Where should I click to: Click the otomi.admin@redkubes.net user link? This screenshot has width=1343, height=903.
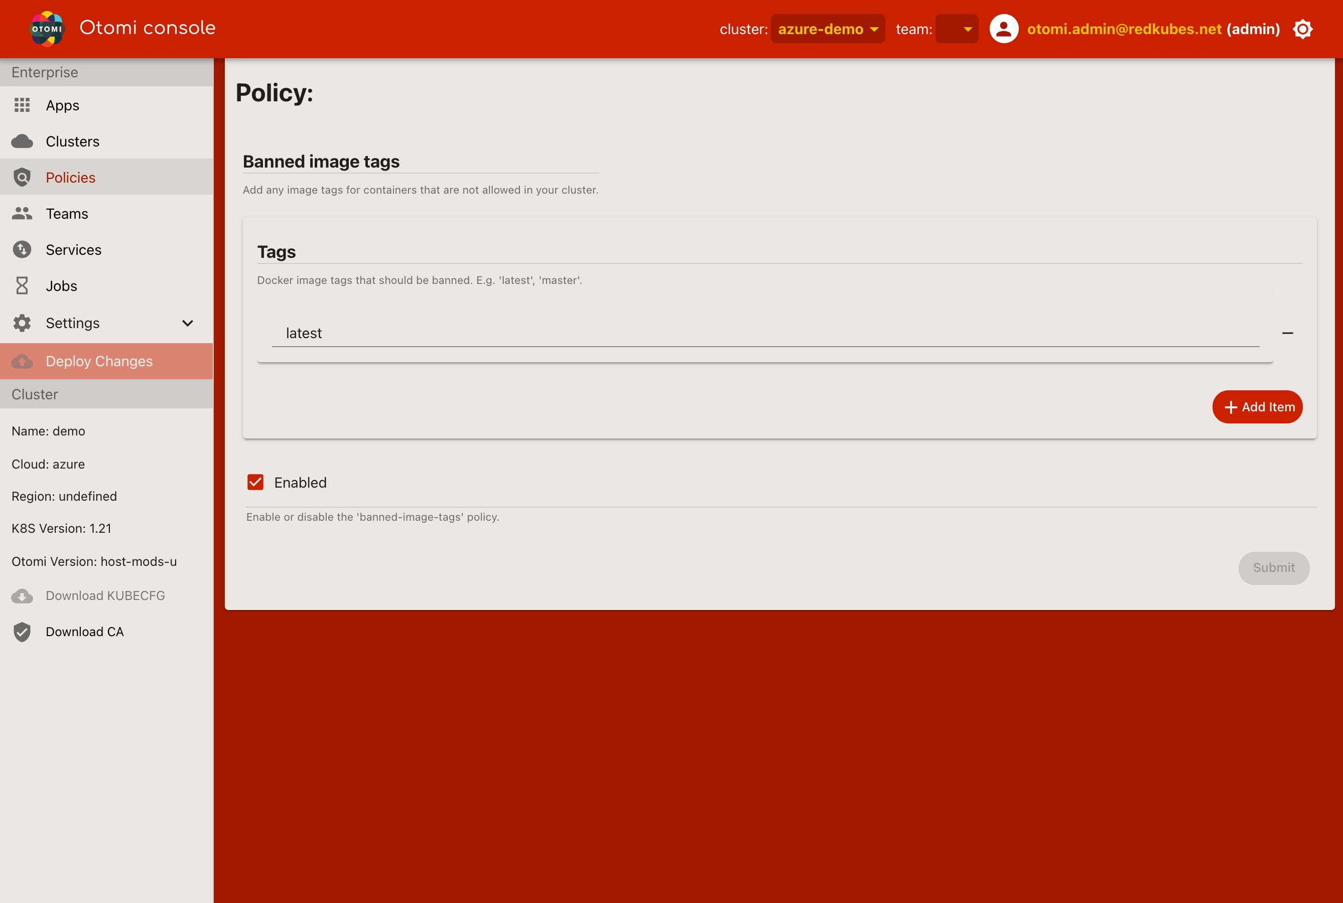1124,29
